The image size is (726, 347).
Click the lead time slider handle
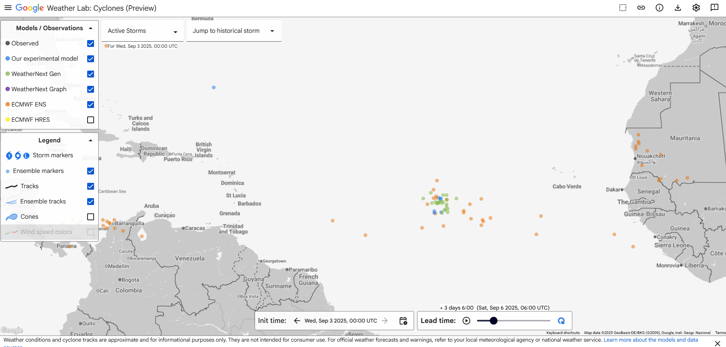pyautogui.click(x=494, y=321)
